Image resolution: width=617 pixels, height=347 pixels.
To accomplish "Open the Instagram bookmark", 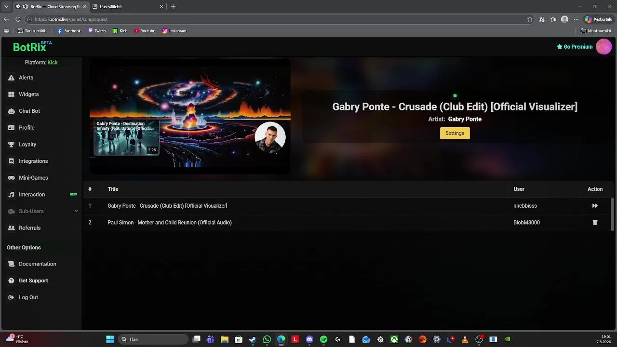I will pos(174,31).
